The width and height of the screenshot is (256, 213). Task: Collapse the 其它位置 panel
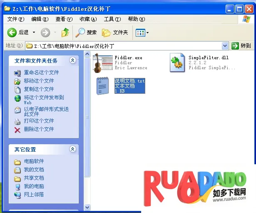tap(73, 149)
